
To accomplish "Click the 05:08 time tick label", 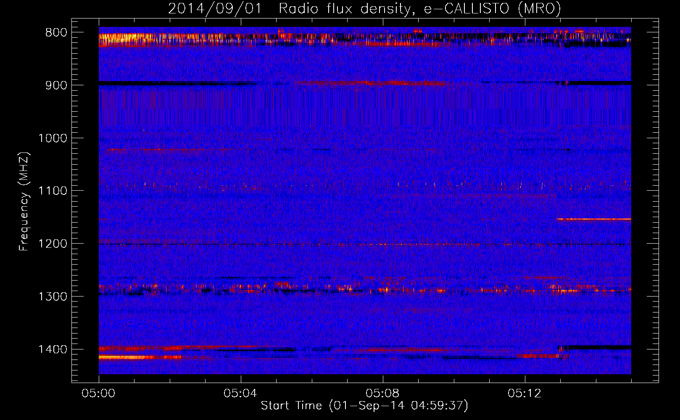I will pyautogui.click(x=382, y=394).
